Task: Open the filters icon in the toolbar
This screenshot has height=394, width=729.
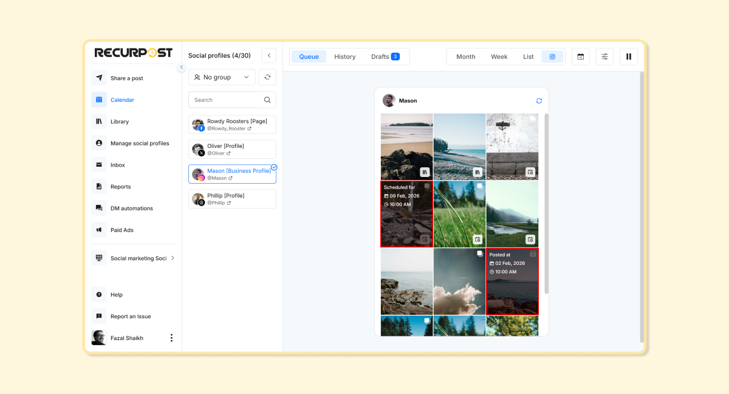Action: pyautogui.click(x=604, y=56)
